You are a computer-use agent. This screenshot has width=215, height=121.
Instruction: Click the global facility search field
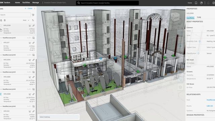coord(107,3)
